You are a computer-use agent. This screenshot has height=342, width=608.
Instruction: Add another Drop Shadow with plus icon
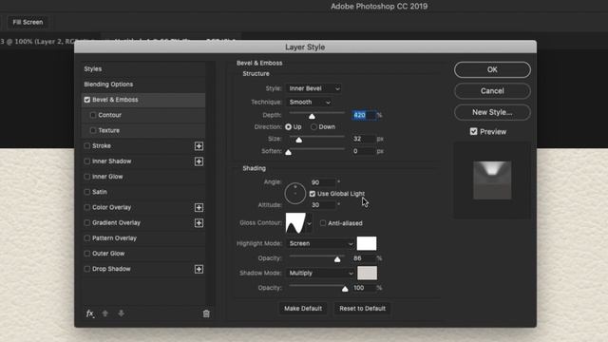click(x=199, y=269)
